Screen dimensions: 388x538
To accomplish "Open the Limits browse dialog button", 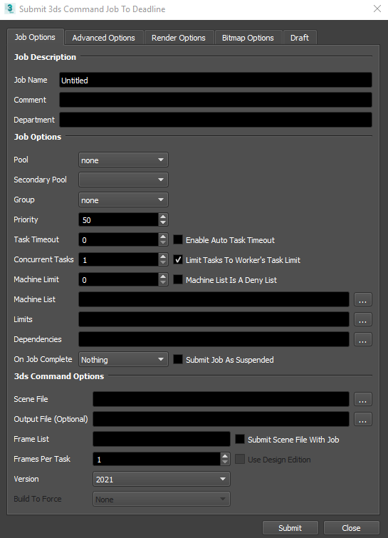I will pyautogui.click(x=362, y=319).
